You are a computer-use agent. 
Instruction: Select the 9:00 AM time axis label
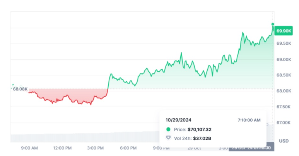pyautogui.click(x=29, y=148)
